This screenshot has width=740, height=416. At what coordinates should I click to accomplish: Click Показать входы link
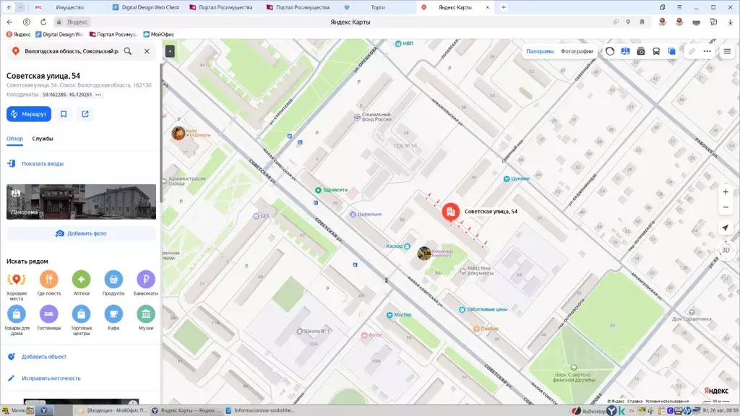42,164
